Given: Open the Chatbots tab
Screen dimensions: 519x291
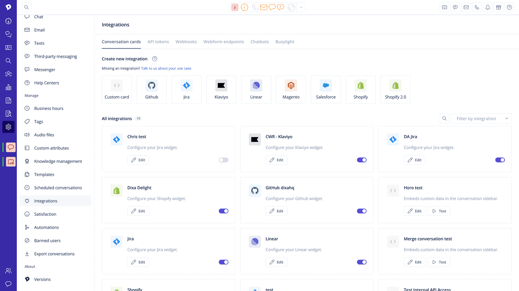Looking at the screenshot, I should (259, 41).
